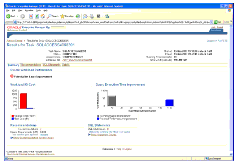
Task: Select the Summary tab
Action: tap(13, 65)
